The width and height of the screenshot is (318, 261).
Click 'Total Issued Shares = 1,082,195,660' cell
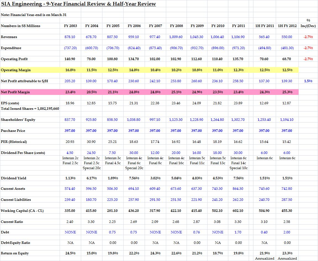(30, 109)
